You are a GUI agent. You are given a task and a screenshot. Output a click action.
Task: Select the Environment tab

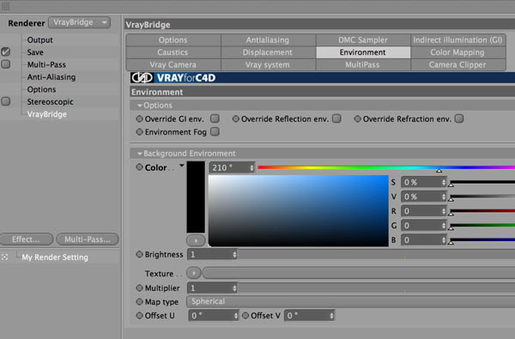point(363,52)
